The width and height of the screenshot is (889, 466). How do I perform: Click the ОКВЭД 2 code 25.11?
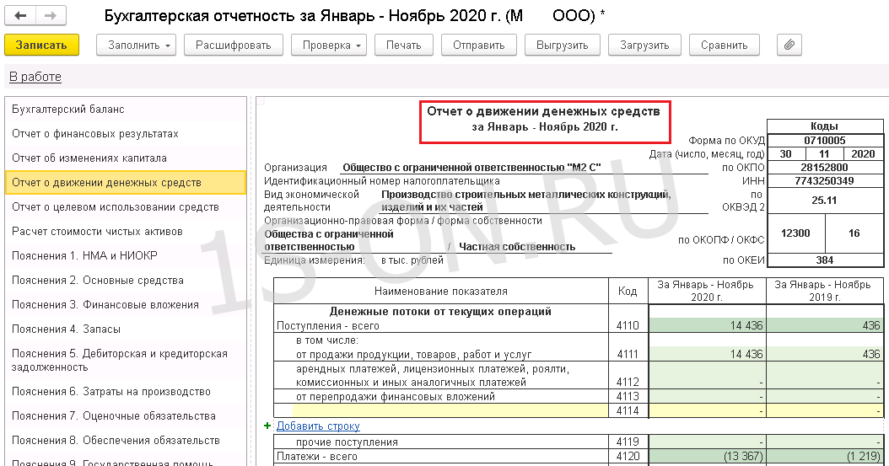[824, 201]
